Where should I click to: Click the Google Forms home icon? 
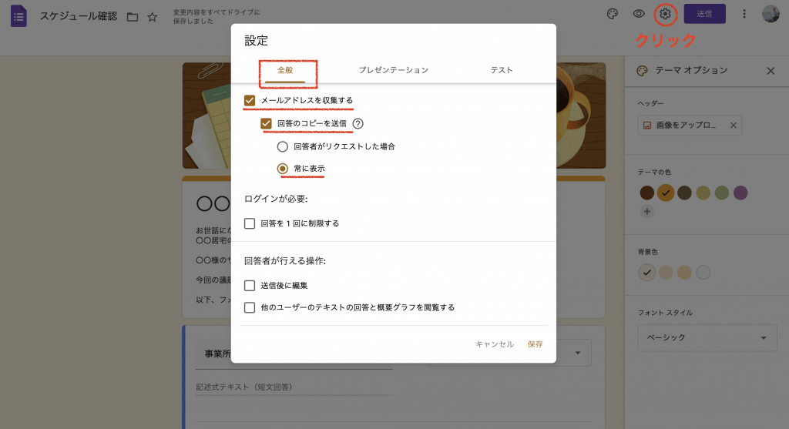point(18,16)
